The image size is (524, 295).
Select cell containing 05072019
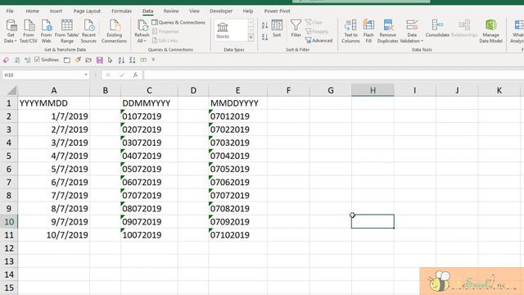[149, 169]
